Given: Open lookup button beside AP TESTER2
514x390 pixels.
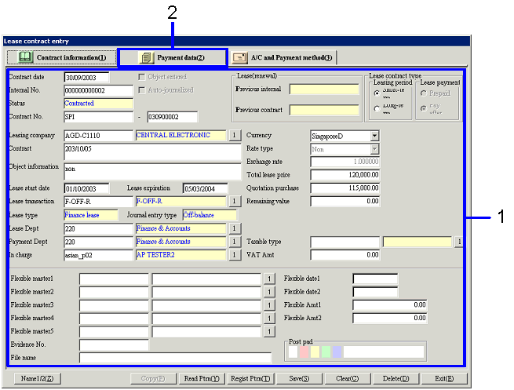Looking at the screenshot, I should (234, 255).
